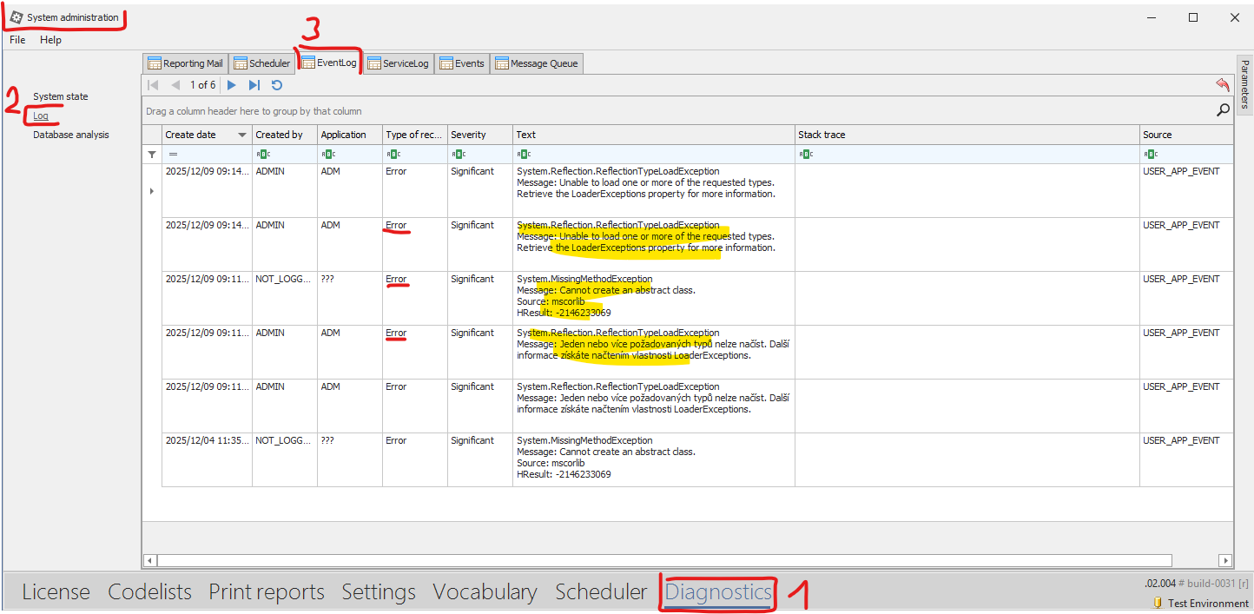Viewport: 1254px width, 614px height.
Task: Open System state in the left panel
Action: coord(61,96)
